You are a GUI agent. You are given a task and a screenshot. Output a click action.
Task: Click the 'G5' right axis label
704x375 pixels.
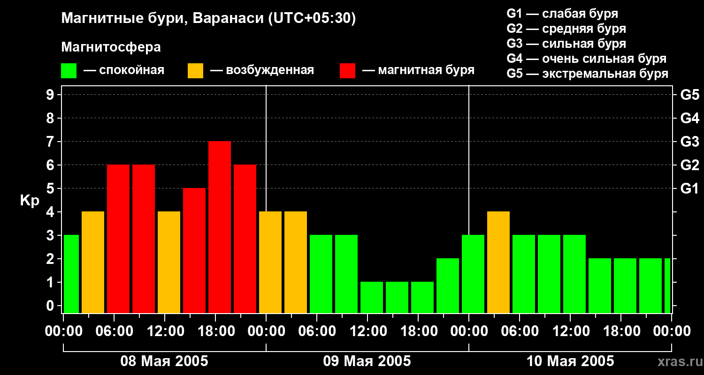pos(690,95)
